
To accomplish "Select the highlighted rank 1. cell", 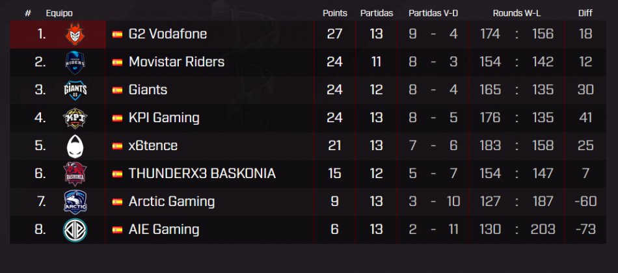I will tap(57, 34).
